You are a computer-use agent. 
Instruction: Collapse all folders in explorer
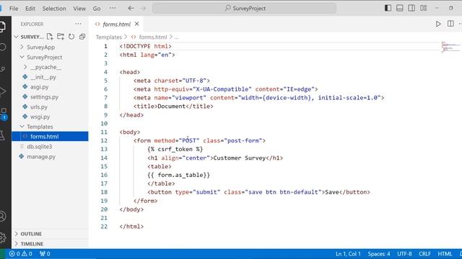tap(82, 37)
